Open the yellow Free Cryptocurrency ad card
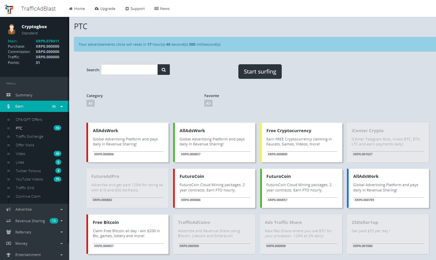Image resolution: width=436 pixels, height=260 pixels. click(x=301, y=142)
